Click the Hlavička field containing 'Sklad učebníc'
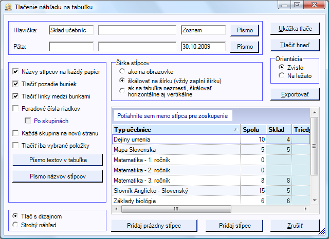This screenshot has width=329, height=239. 71,30
